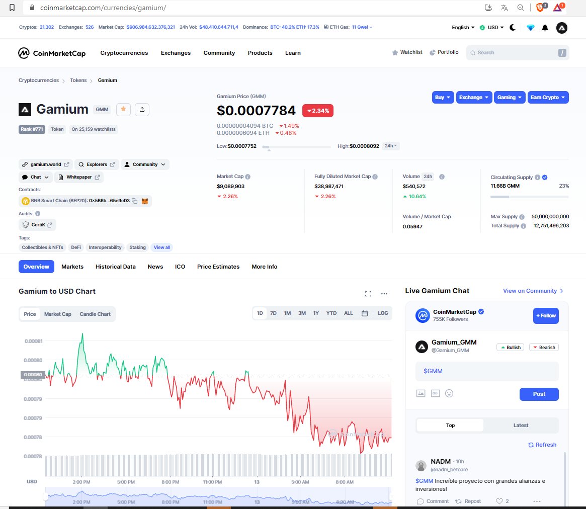Mark sentiment as Bearish
Image resolution: width=586 pixels, height=509 pixels.
pyautogui.click(x=544, y=347)
